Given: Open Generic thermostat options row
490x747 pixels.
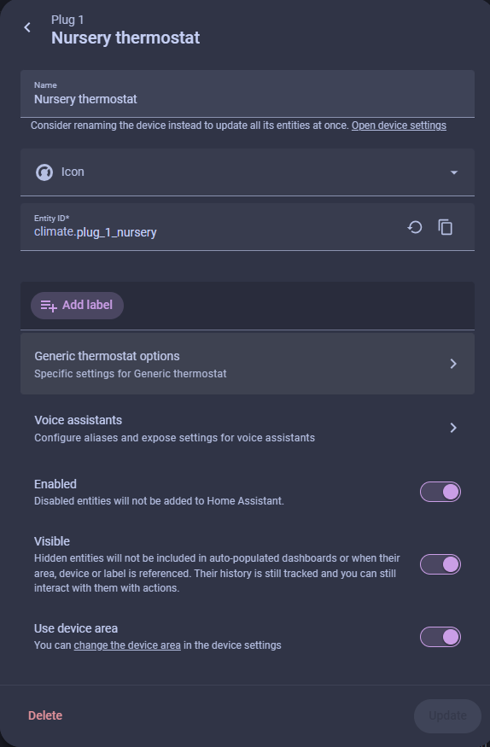Looking at the screenshot, I should click(x=248, y=364).
